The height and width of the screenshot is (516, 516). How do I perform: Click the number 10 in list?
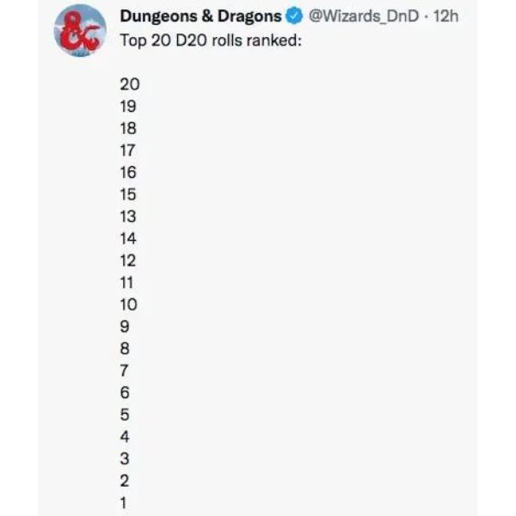tap(128, 304)
